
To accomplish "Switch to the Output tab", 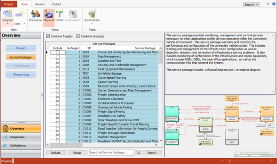I will (x=56, y=4).
